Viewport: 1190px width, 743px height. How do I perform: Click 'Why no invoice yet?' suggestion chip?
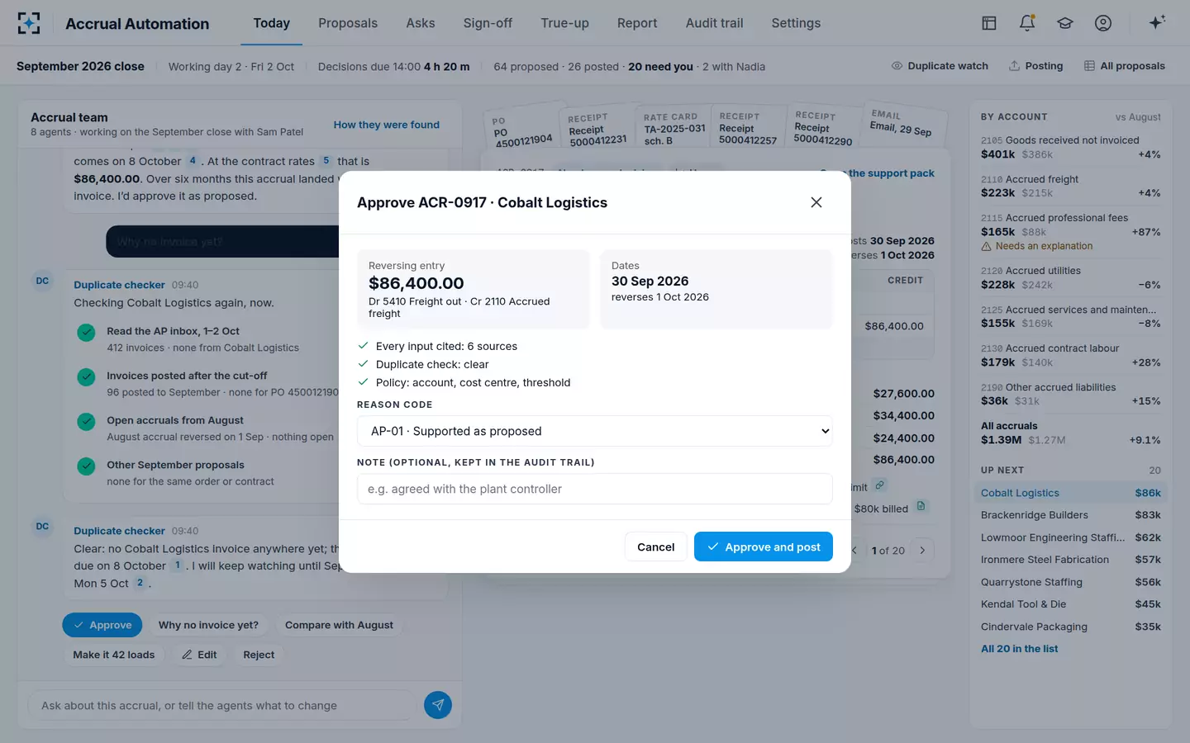(x=208, y=625)
